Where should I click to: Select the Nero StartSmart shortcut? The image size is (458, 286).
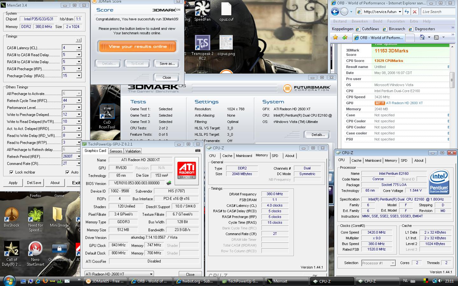[35, 254]
